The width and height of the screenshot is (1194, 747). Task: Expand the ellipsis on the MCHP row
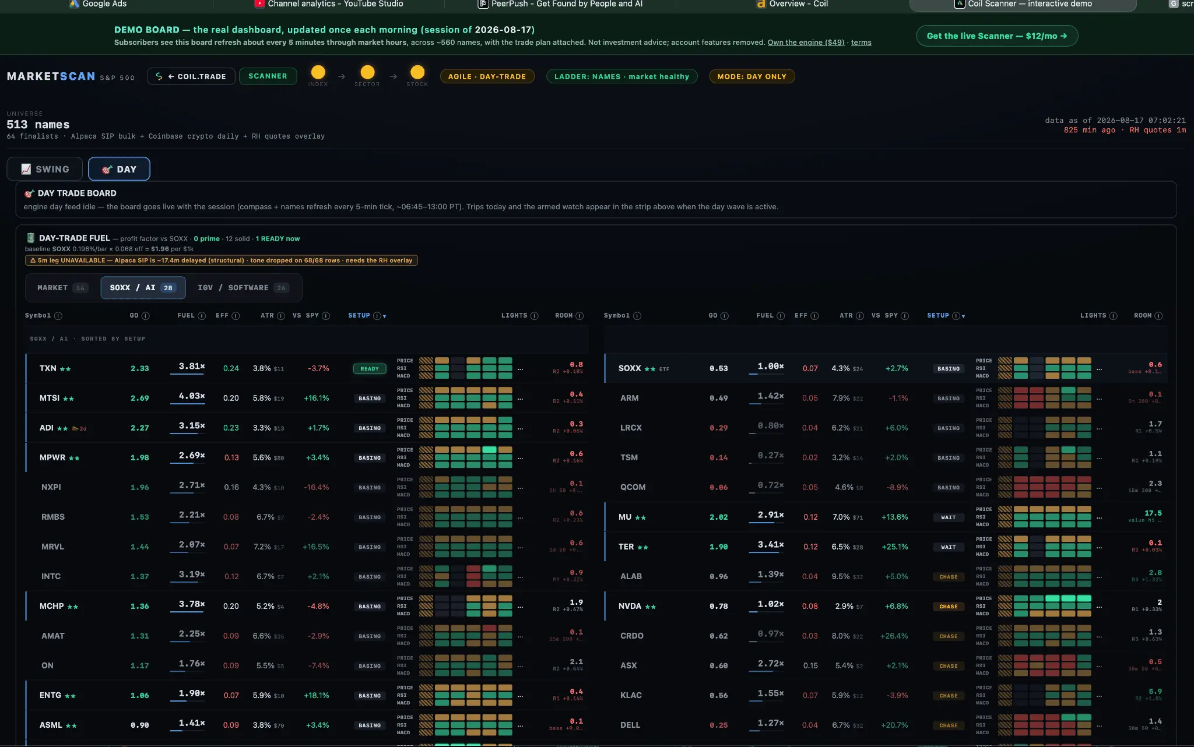pos(520,607)
